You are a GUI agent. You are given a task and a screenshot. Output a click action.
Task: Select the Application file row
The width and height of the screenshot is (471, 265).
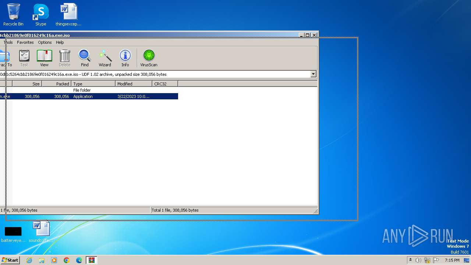coord(89,96)
